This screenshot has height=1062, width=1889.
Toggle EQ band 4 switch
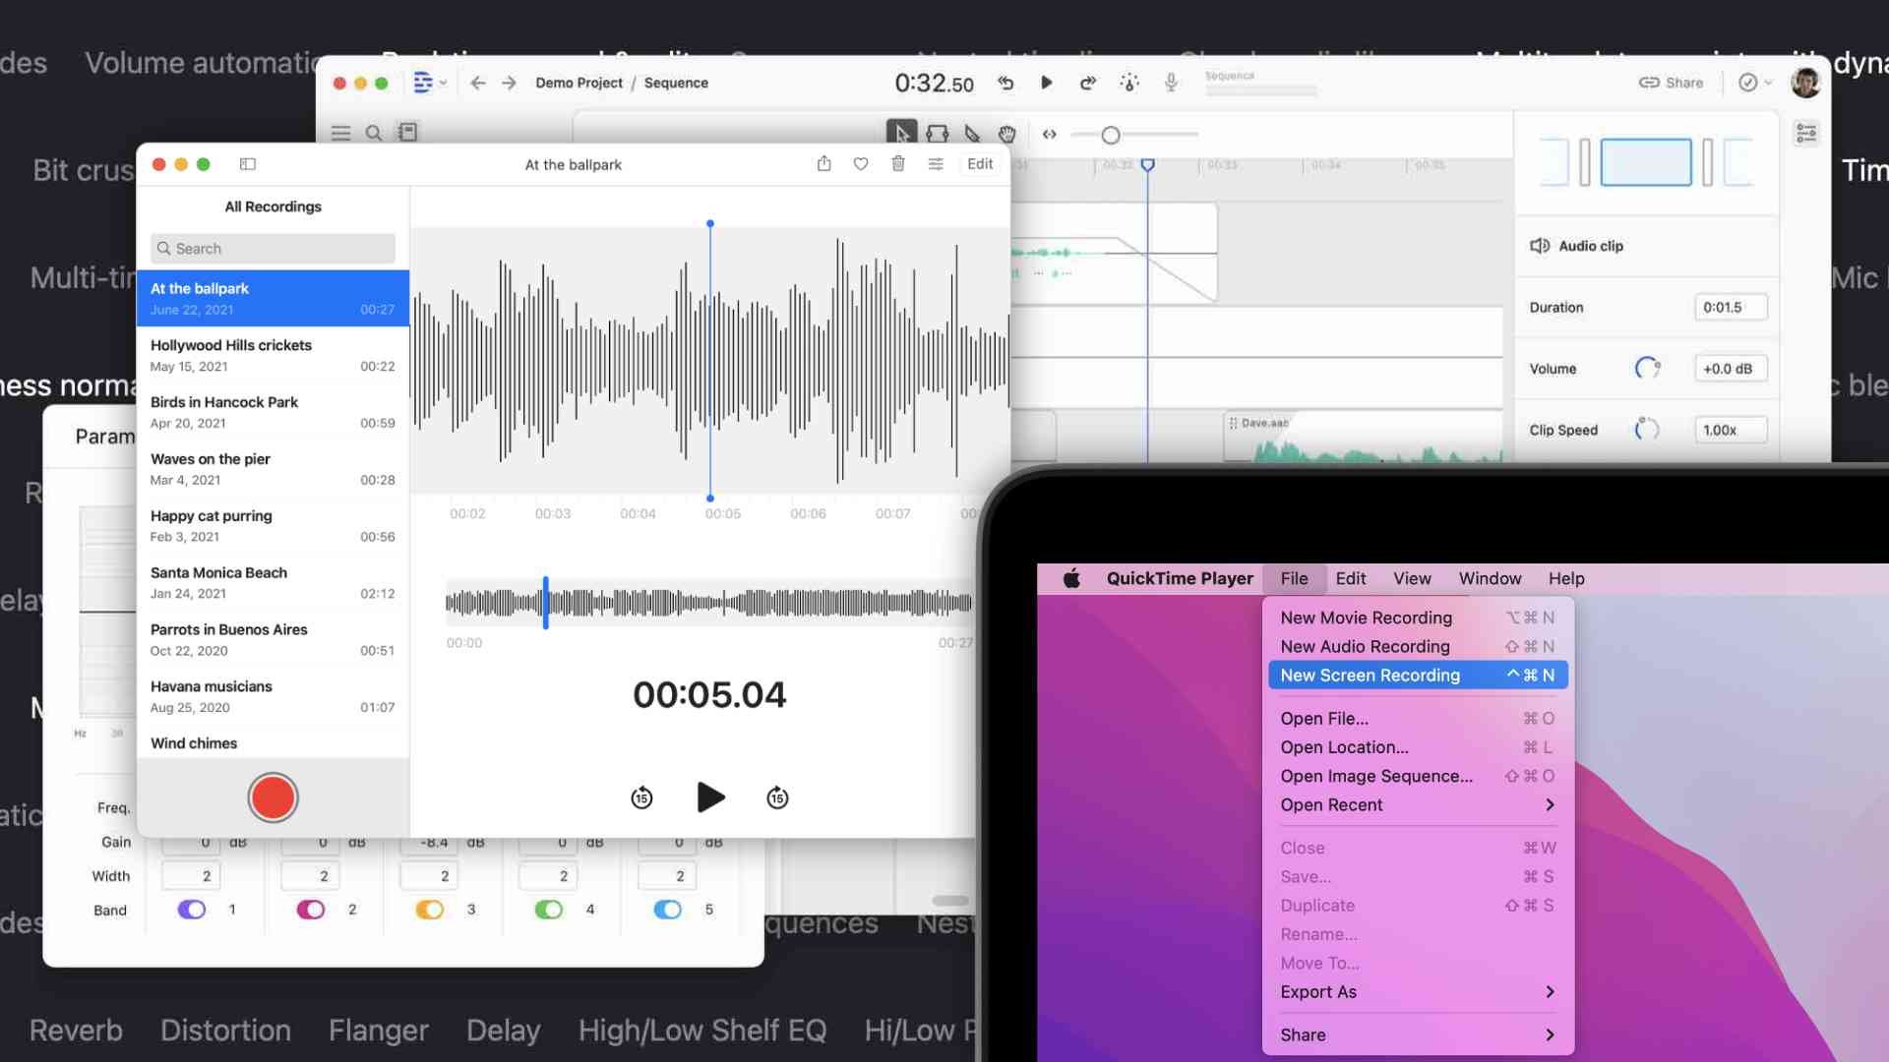pyautogui.click(x=549, y=910)
